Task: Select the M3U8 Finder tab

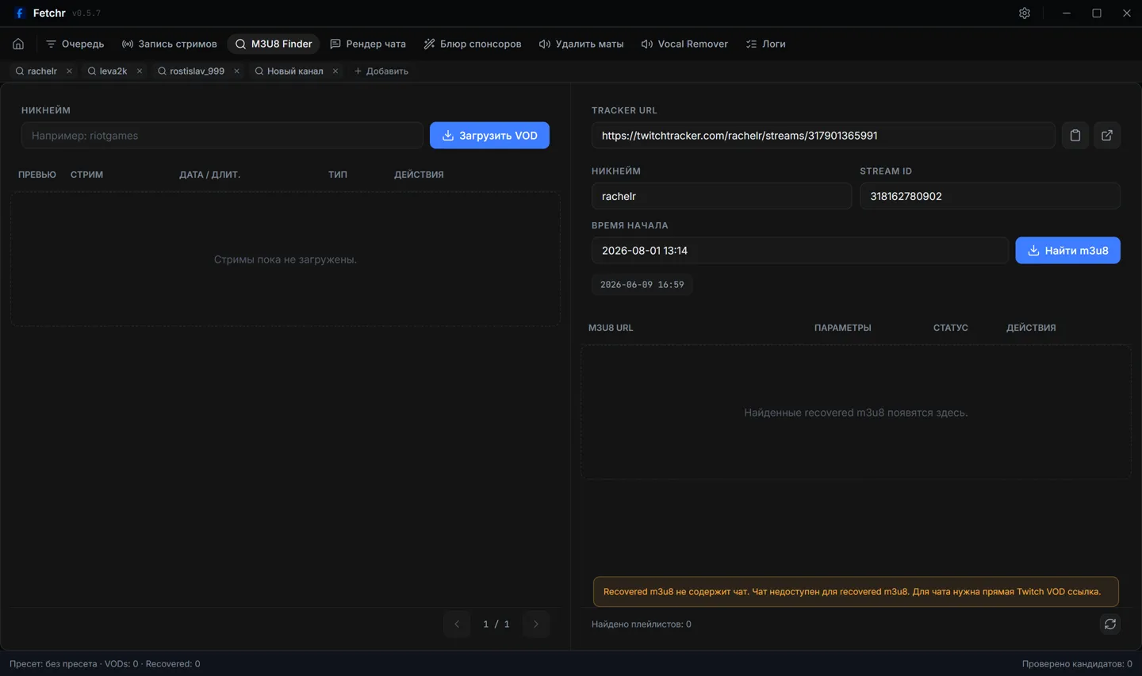Action: [274, 44]
